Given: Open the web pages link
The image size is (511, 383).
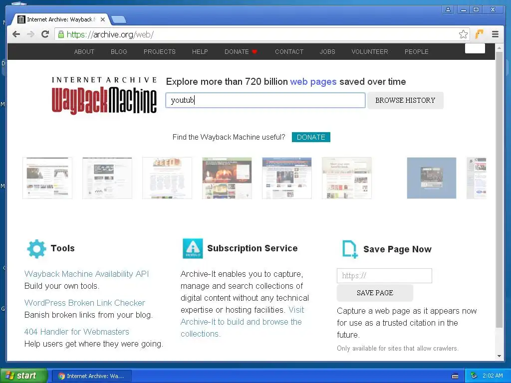Looking at the screenshot, I should [x=313, y=81].
